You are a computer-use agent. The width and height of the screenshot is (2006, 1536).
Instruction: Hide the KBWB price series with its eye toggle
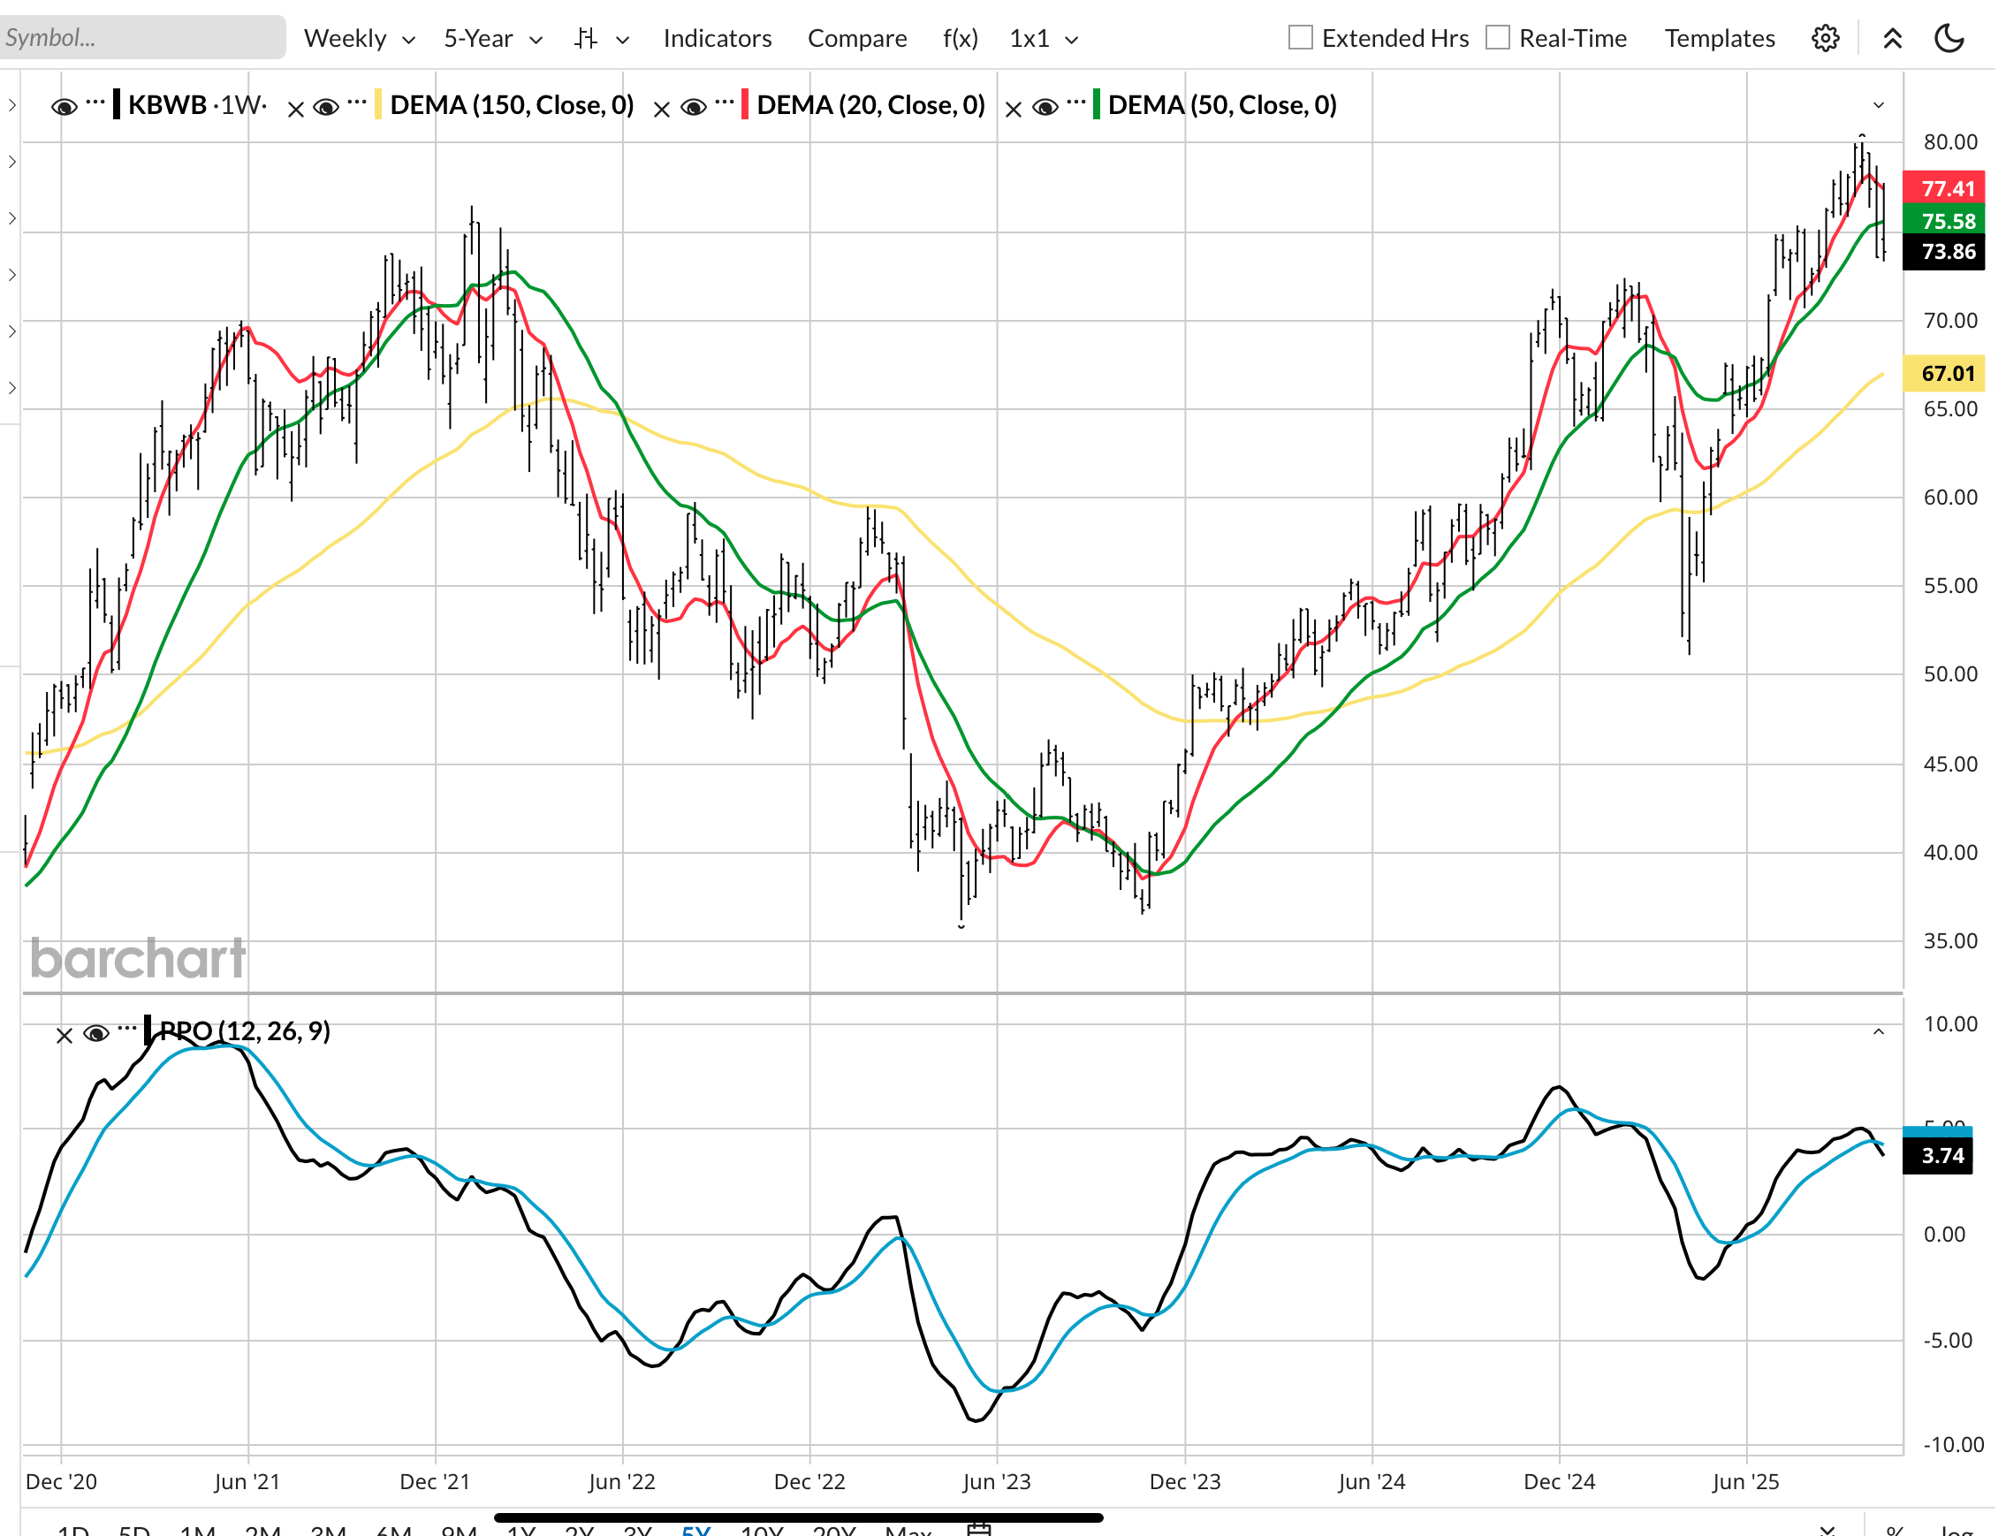(64, 106)
